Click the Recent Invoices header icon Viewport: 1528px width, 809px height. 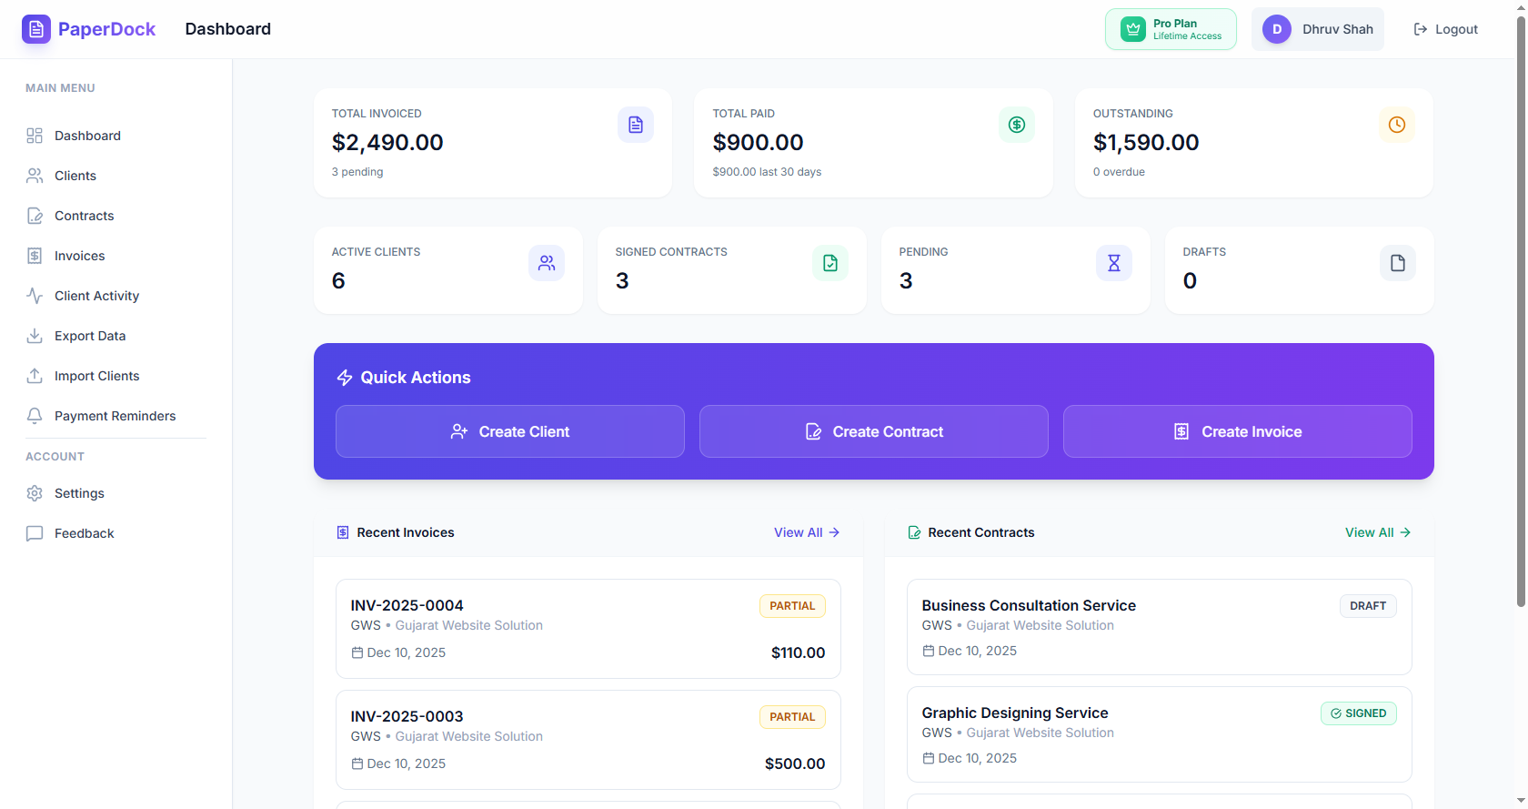pos(343,532)
